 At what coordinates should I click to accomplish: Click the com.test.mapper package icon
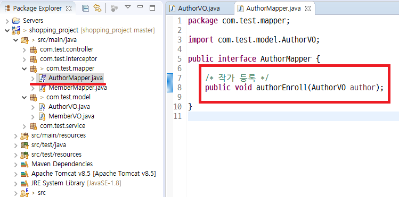click(34, 68)
